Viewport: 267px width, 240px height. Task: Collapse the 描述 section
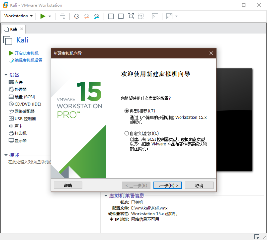[x=6, y=155]
